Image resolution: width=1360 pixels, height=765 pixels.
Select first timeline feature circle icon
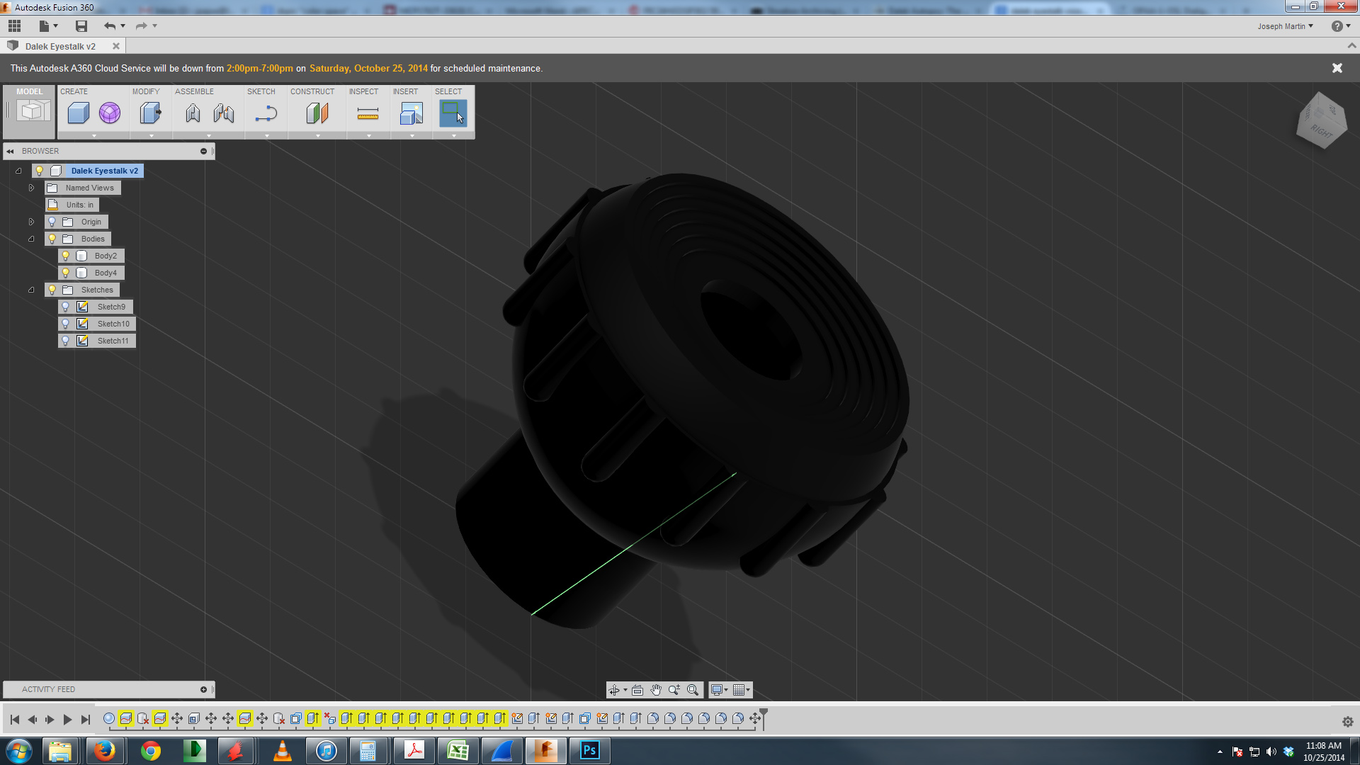pyautogui.click(x=109, y=718)
